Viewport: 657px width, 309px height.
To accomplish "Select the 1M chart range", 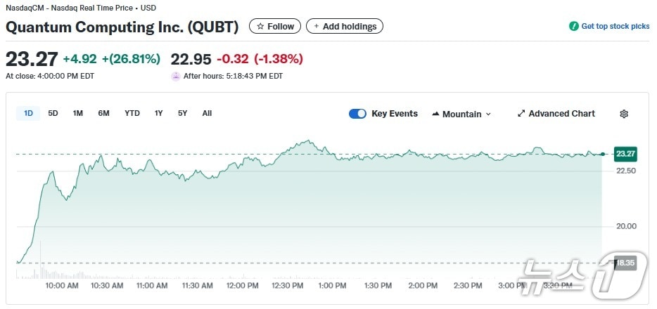I will coord(78,113).
